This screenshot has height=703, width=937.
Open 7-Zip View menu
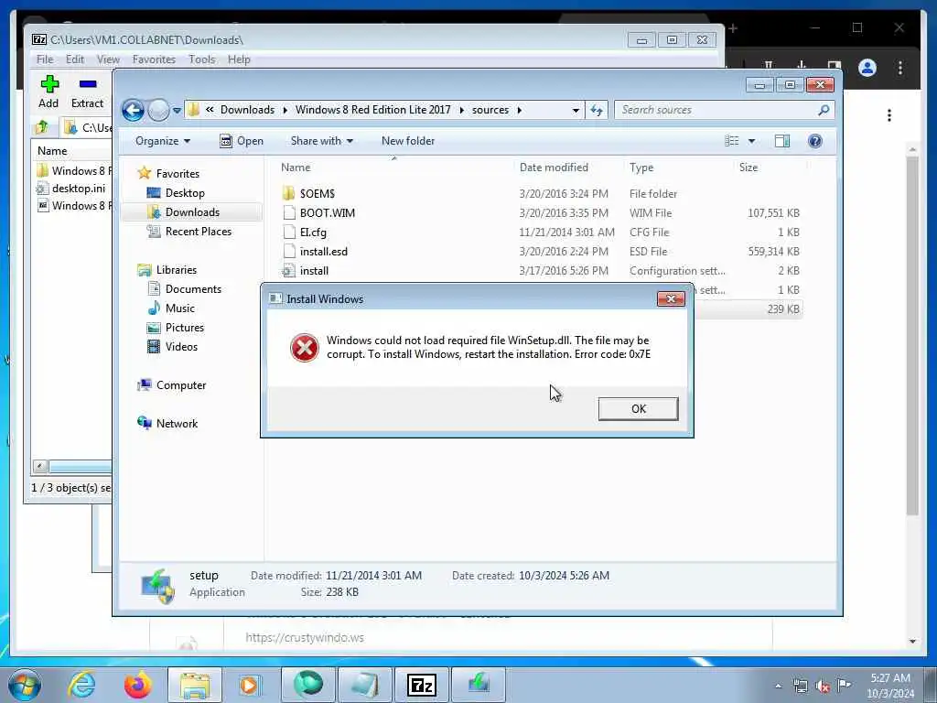[x=108, y=59]
